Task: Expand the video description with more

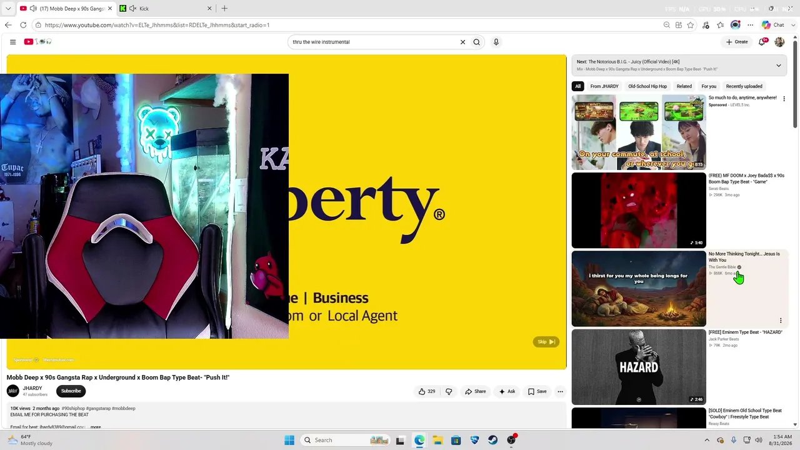Action: (x=96, y=427)
